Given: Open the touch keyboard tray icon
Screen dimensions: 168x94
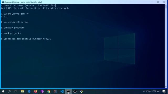Looking at the screenshot, I should 154,91.
